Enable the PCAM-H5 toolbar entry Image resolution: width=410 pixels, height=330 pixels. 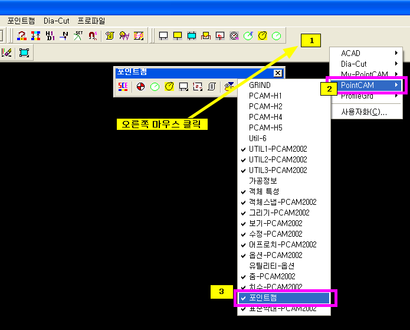pos(284,128)
